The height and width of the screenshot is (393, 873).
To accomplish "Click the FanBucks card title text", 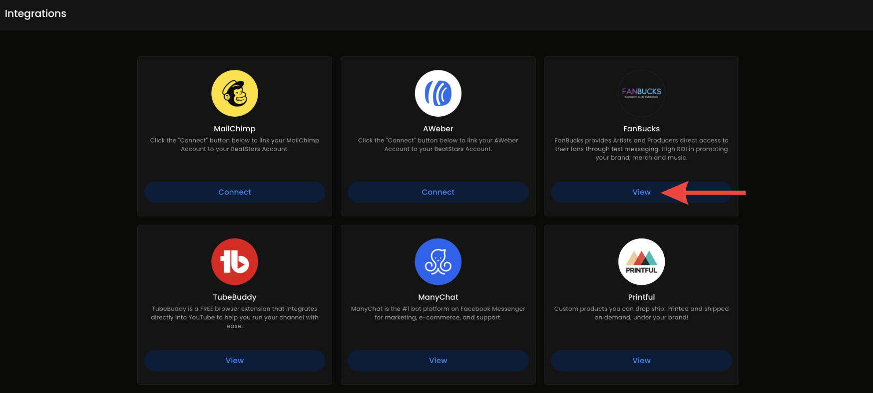I will [641, 129].
